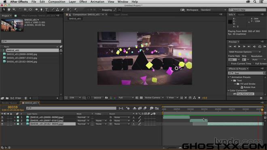Click the timeline Graph Editor icon
Screen dimensions: 267x150
click(157, 108)
